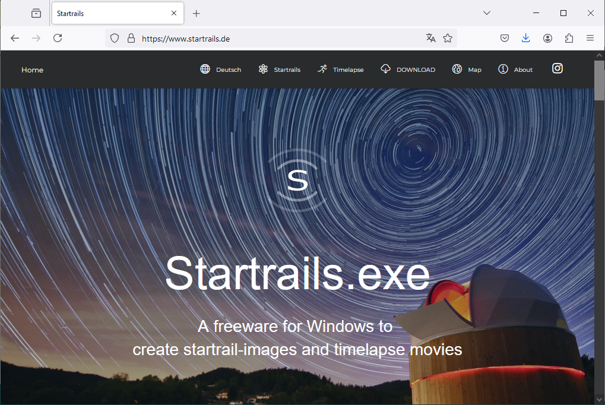Open the DOWNLOAD menu item
Screen dimensions: 605x405
[416, 70]
